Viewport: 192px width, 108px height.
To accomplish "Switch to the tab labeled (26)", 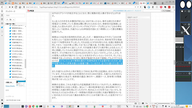I will (x=64, y=3).
